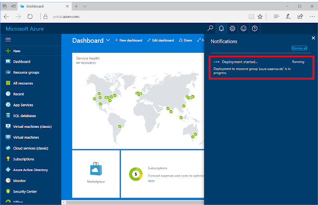Select Resource groups menu label
This screenshot has width=318, height=205.
(x=26, y=72)
